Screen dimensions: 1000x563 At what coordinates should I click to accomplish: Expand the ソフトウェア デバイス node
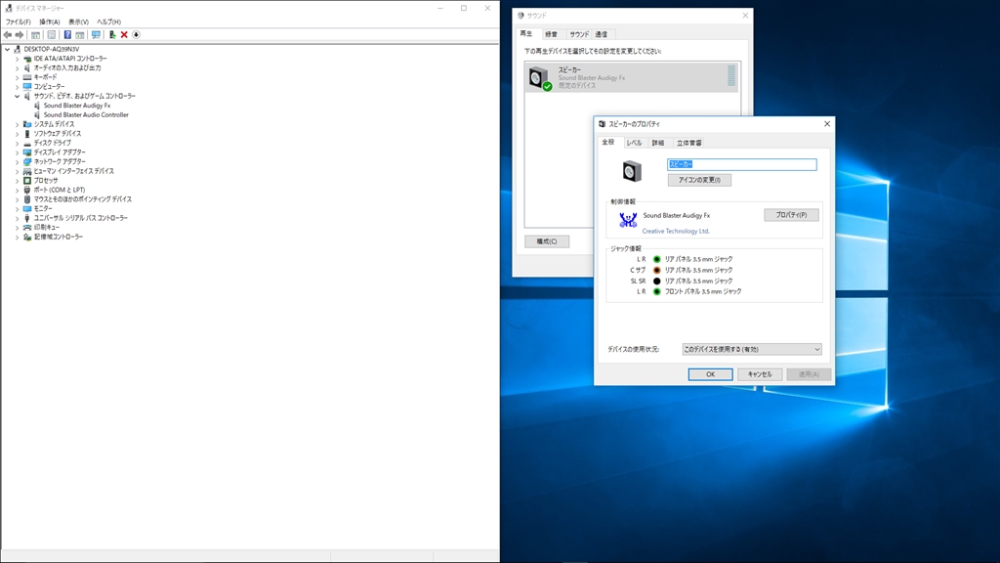pos(18,134)
